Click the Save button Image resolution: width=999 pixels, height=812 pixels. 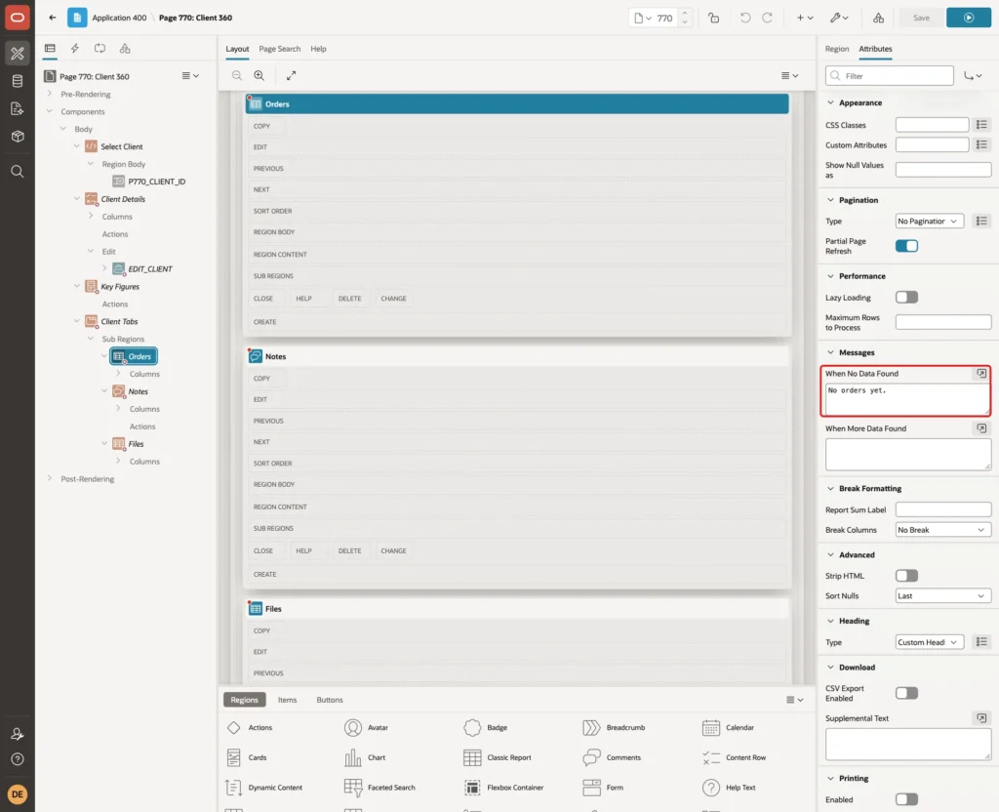[921, 18]
